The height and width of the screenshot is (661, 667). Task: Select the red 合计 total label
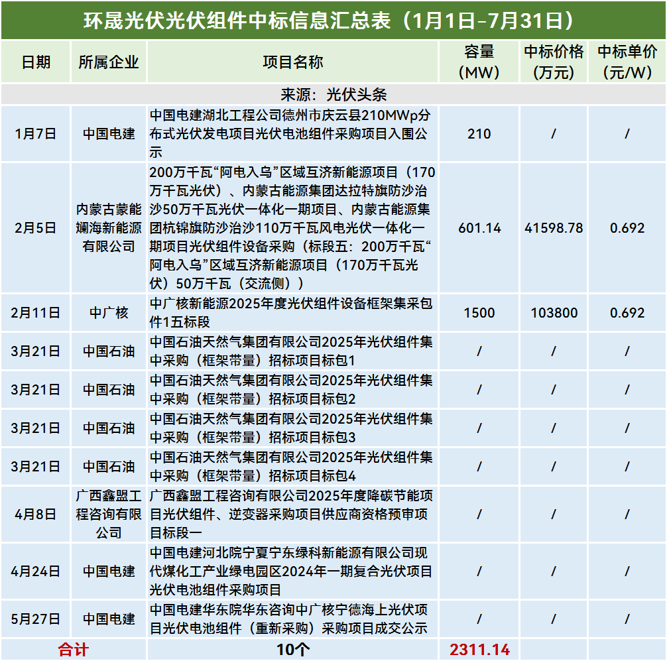click(73, 650)
